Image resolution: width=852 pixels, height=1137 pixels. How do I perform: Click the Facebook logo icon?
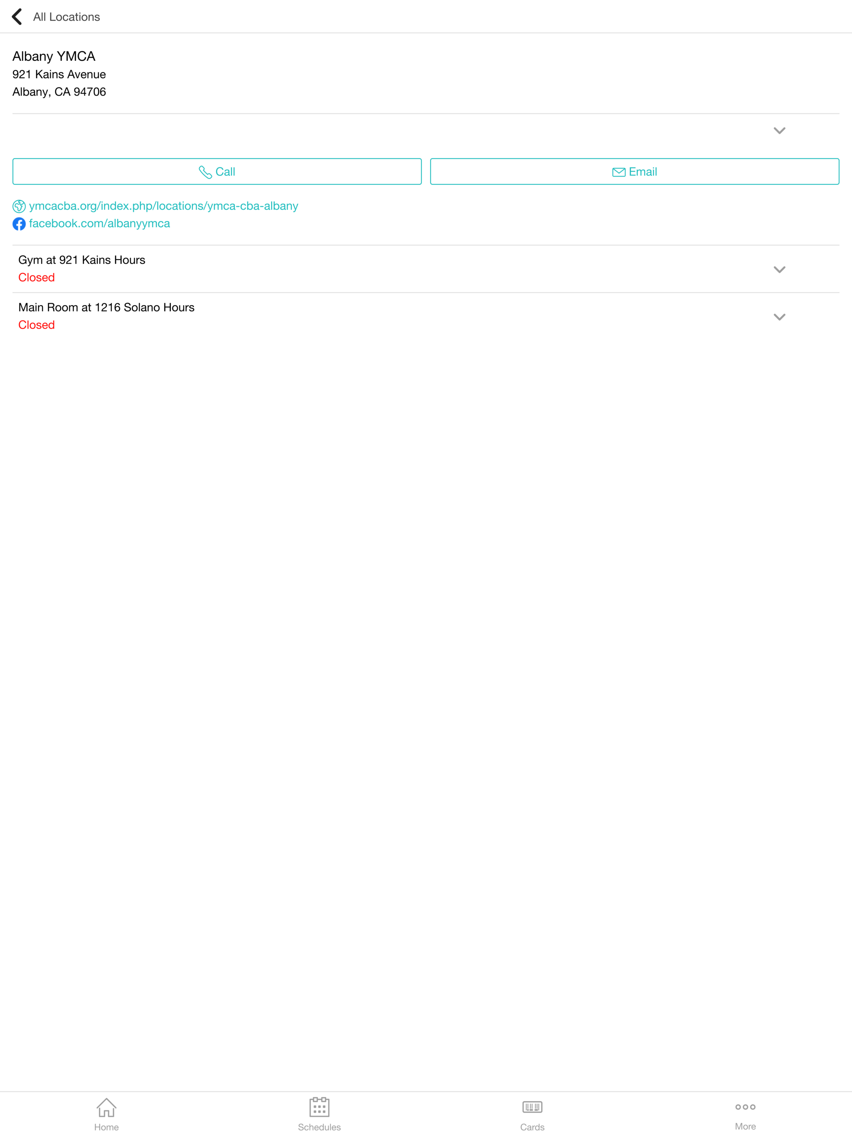(x=19, y=223)
